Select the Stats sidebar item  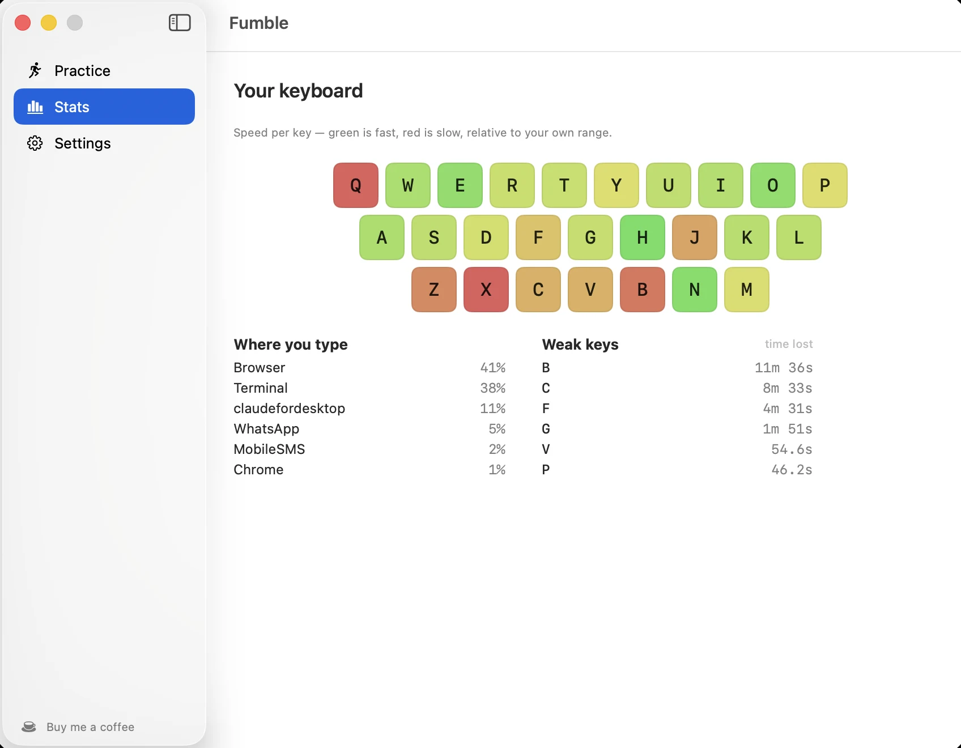coord(104,107)
